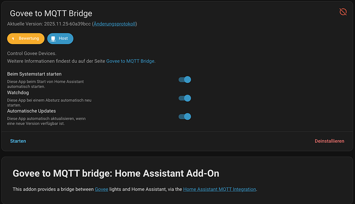The image size is (355, 204).
Task: Toggle Beim Systemstart starten switch
Action: coord(185,80)
